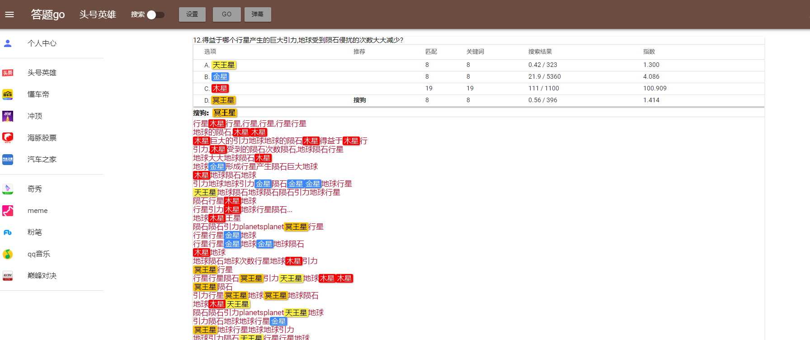Select 头号英雄 in the sidebar
Image resolution: width=810 pixels, height=340 pixels.
[x=42, y=73]
